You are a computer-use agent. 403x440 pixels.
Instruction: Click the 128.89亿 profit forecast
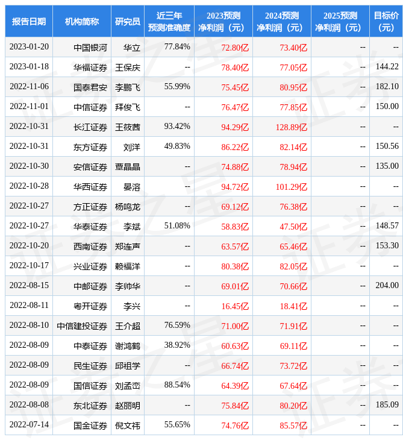pyautogui.click(x=292, y=127)
